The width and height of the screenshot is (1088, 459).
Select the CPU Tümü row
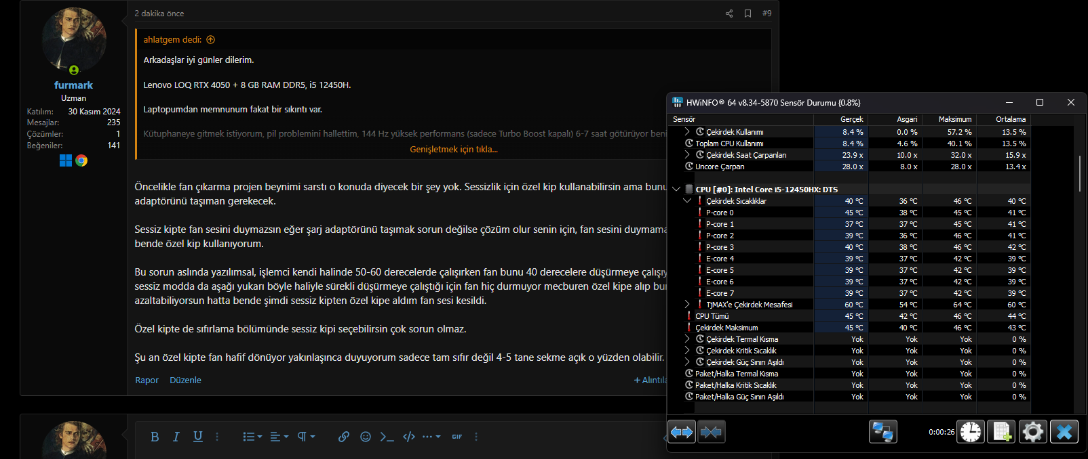coord(849,316)
